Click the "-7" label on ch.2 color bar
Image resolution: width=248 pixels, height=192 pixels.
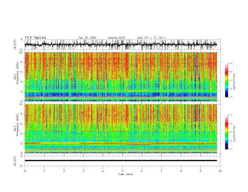pos(231,149)
